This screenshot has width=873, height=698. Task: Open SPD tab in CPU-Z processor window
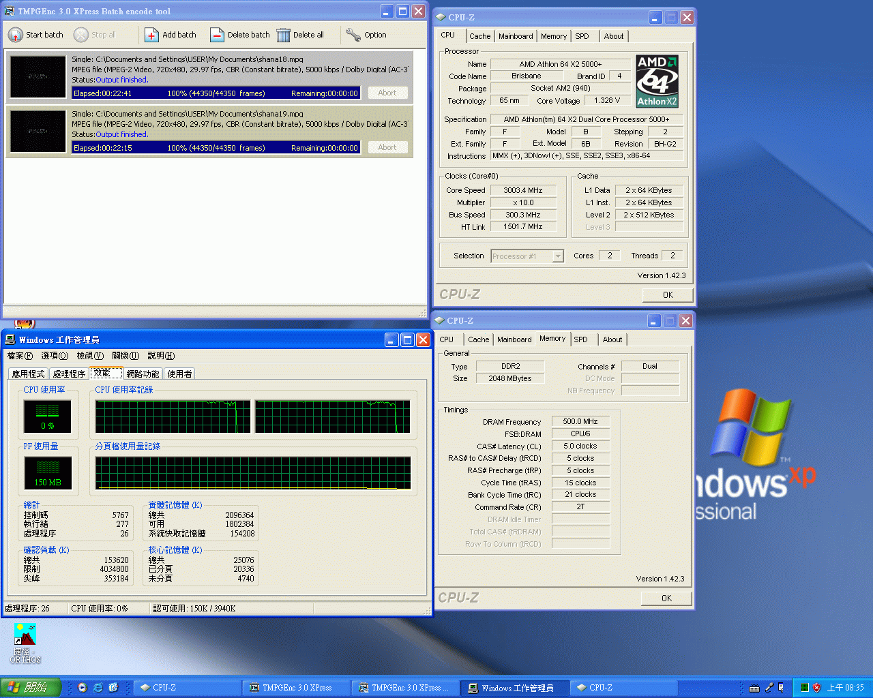[582, 36]
